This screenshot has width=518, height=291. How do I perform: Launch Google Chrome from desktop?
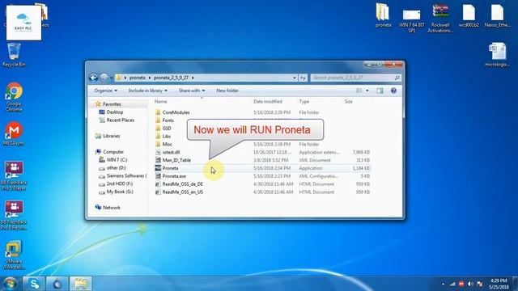[14, 97]
